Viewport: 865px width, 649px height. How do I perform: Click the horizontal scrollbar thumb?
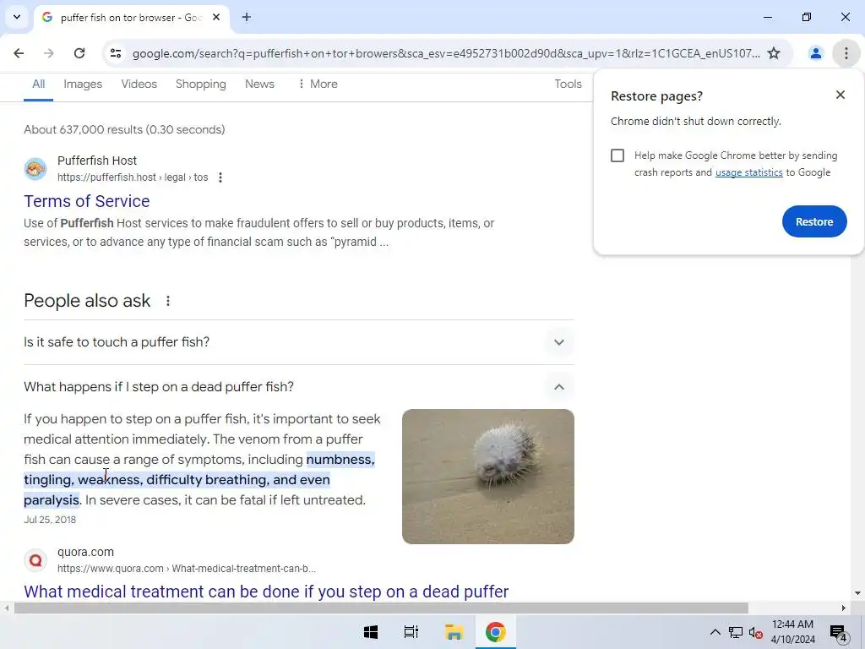click(381, 608)
